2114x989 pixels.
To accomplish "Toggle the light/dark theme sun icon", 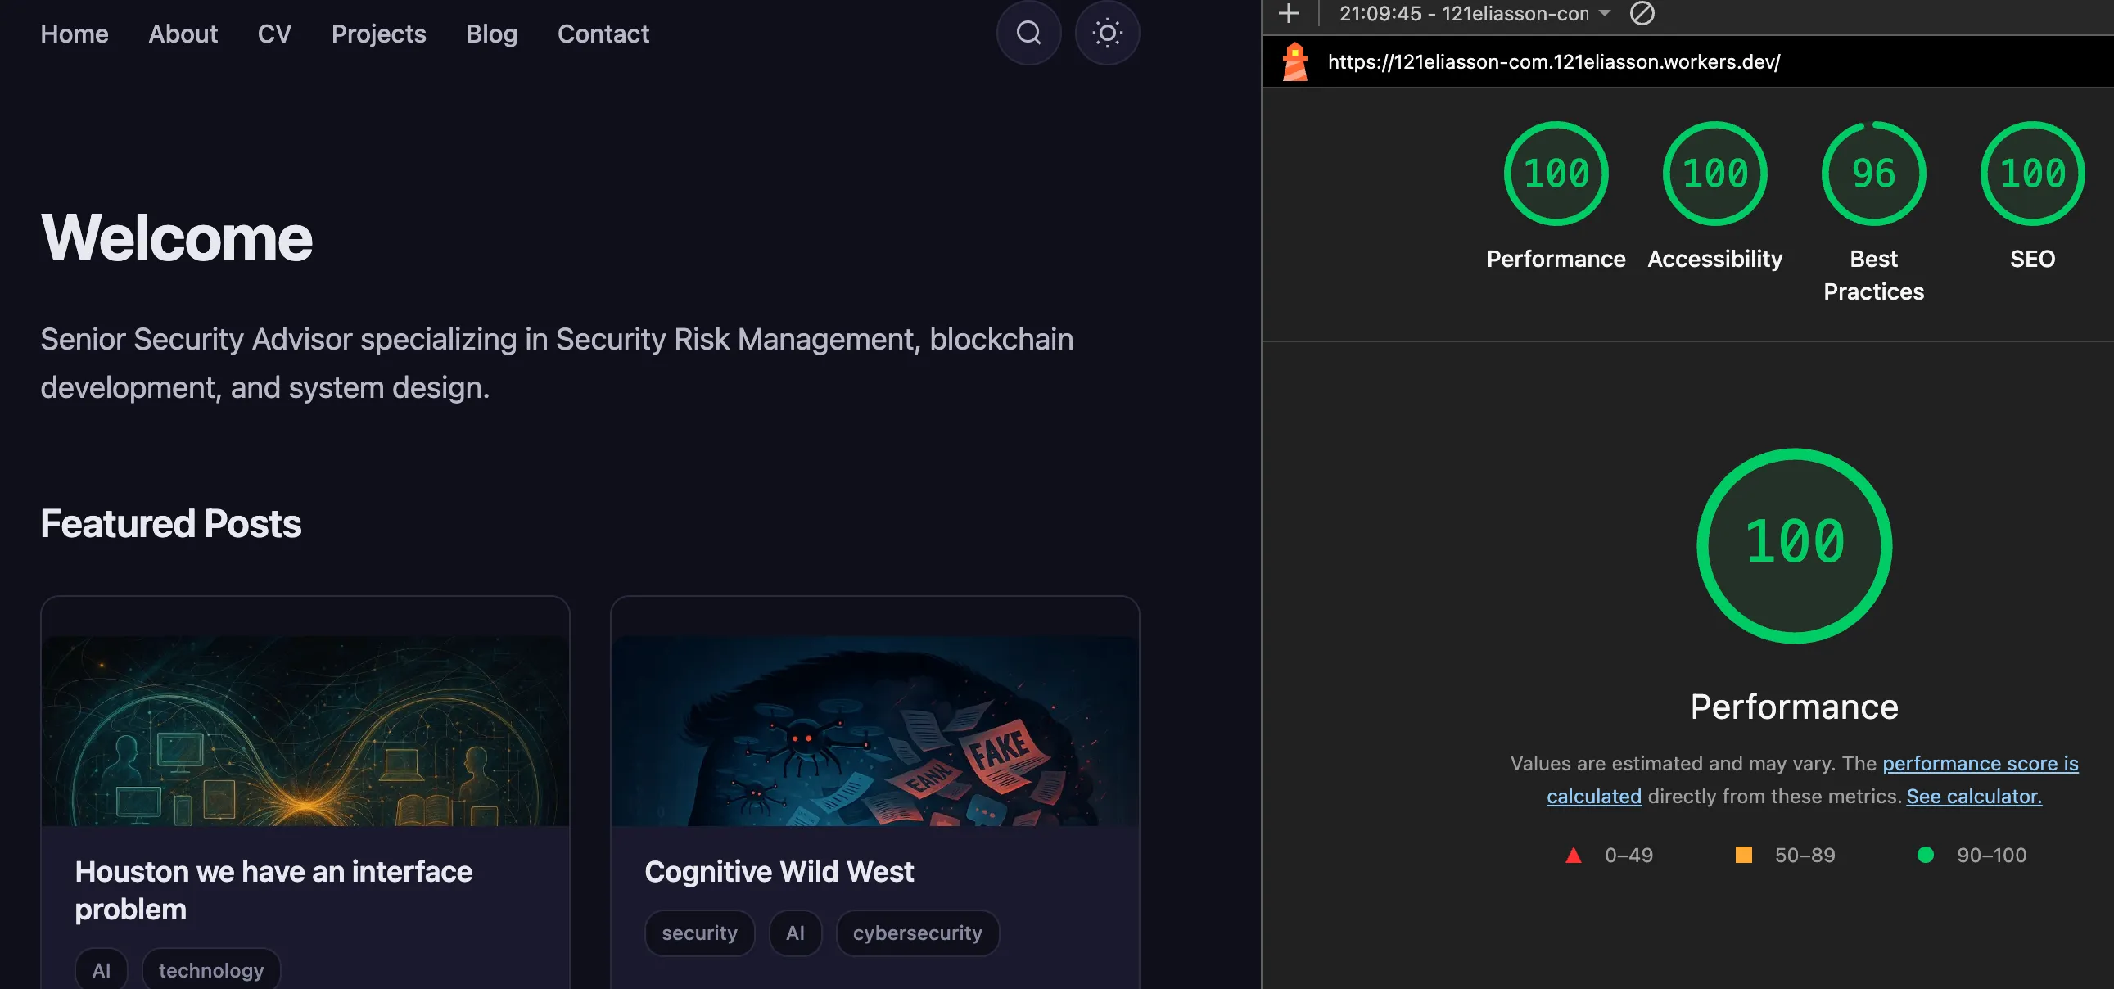I will click(x=1107, y=33).
